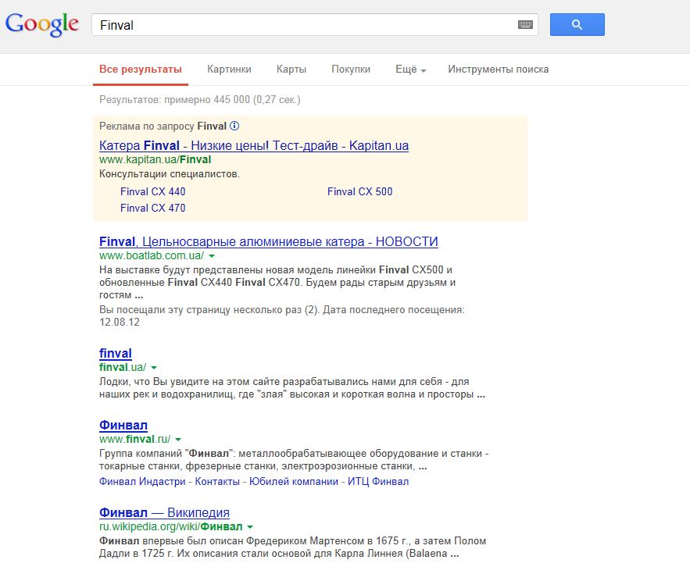The image size is (690, 574).
Task: Open the Finval CX 440 sitelink
Action: [153, 191]
